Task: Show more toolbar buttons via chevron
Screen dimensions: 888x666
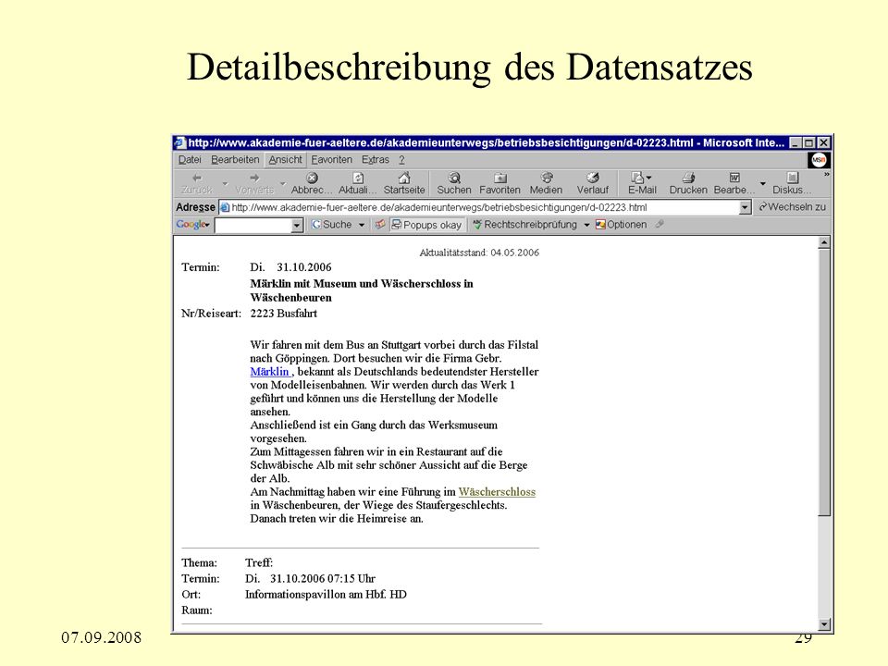Action: tap(827, 175)
